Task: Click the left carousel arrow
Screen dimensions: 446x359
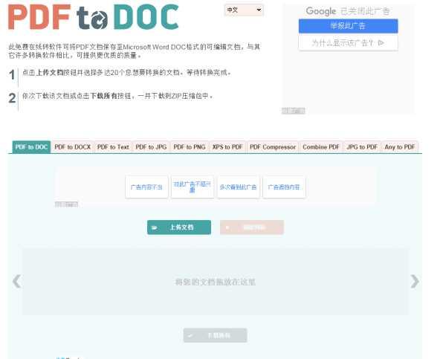Action: coord(17,282)
